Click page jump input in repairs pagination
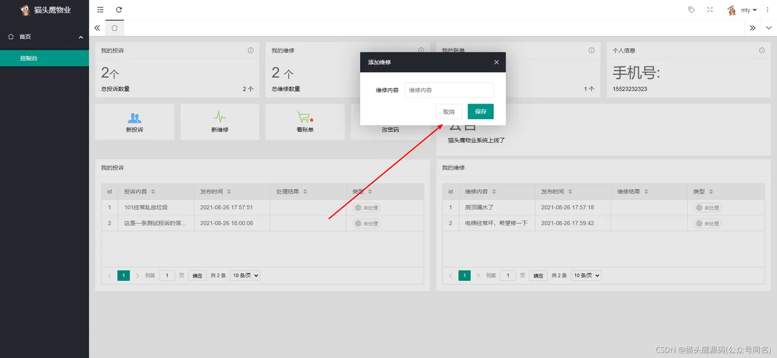This screenshot has height=358, width=777. click(508, 275)
